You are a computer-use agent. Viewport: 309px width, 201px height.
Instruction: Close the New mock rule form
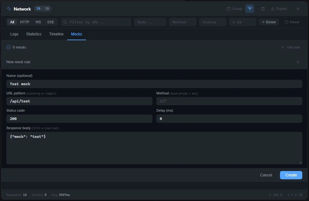coord(298,62)
